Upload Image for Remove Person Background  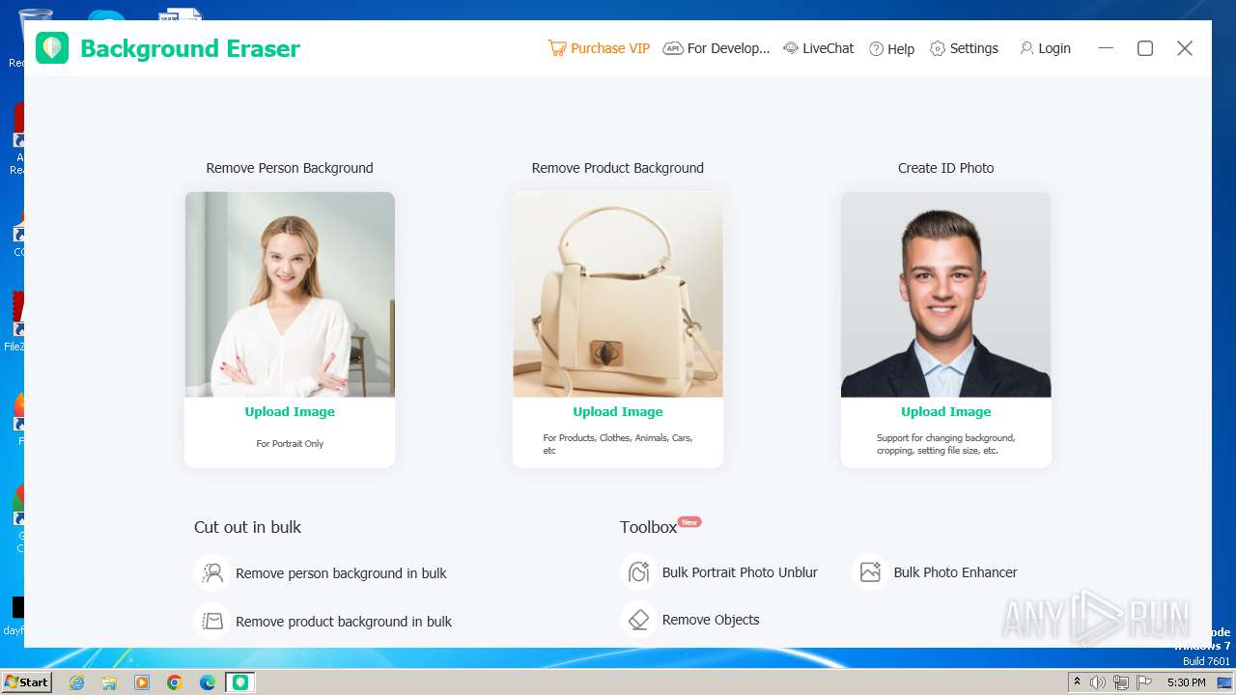(290, 411)
